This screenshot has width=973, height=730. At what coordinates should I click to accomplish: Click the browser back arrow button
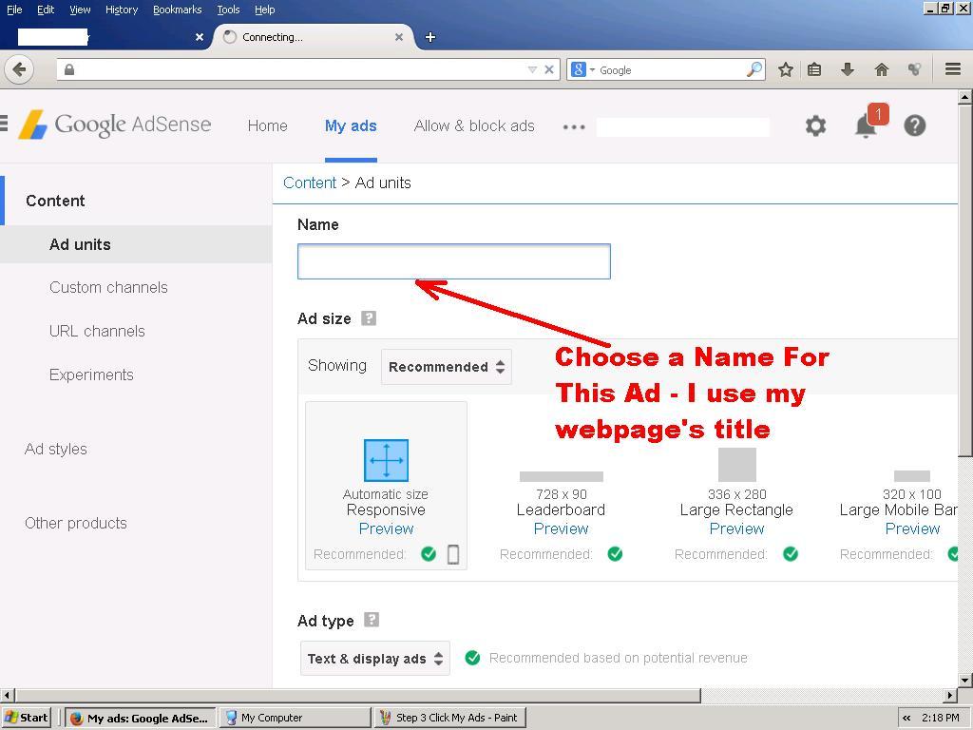(x=19, y=68)
